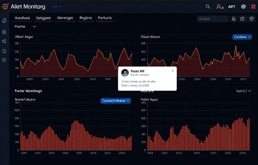This screenshot has width=258, height=165.
Task: Click the search magnifier icon in header
Action: 208,6
